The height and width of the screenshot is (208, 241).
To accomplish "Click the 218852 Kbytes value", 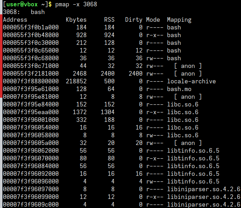I will 76,81.
